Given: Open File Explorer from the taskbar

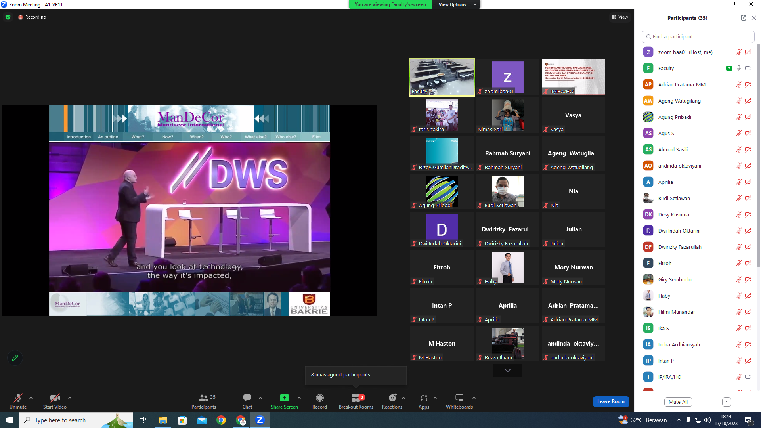Looking at the screenshot, I should pos(163,420).
